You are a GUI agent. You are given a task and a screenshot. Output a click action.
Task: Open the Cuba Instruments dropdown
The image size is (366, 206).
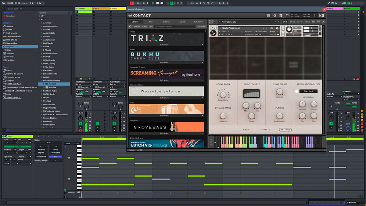(x=203, y=116)
